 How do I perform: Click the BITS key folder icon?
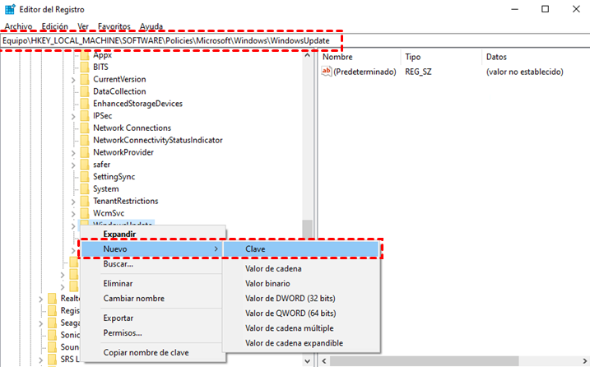[x=85, y=67]
